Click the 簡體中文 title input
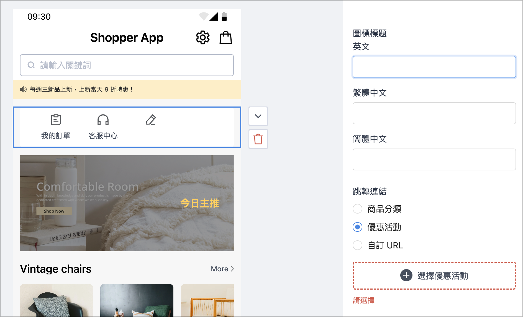 [x=434, y=160]
